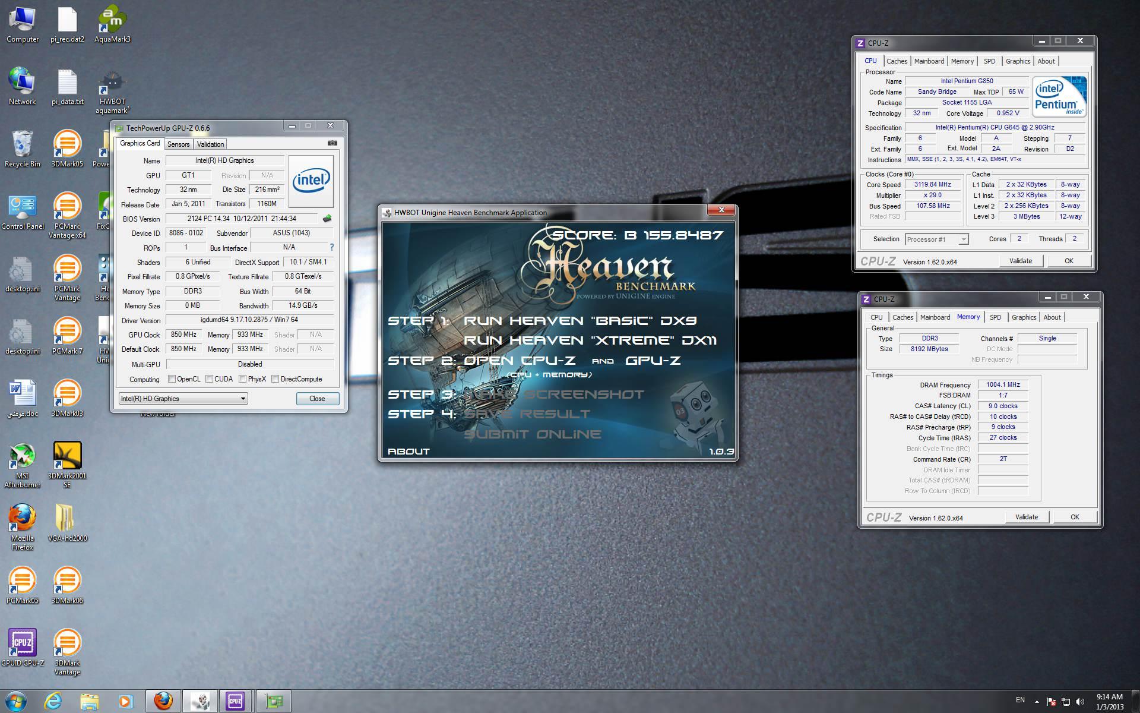This screenshot has height=713, width=1140.
Task: Click CPU-Z taskbar button
Action: [x=235, y=701]
